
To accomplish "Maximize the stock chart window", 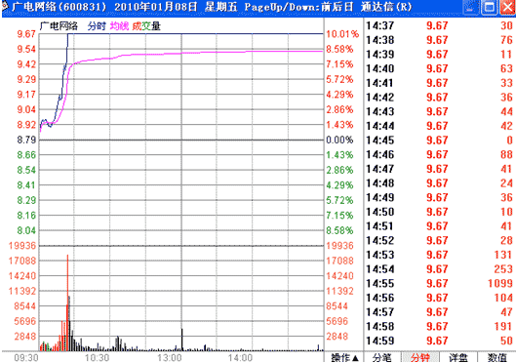I will (x=489, y=8).
